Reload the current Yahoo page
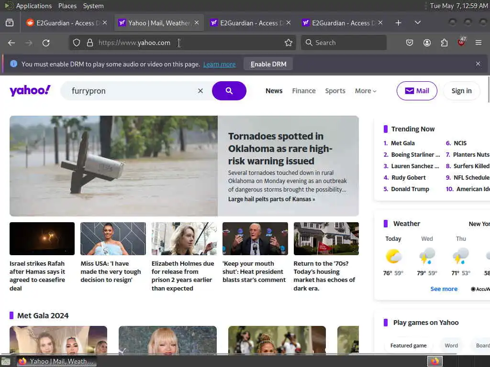 (46, 43)
